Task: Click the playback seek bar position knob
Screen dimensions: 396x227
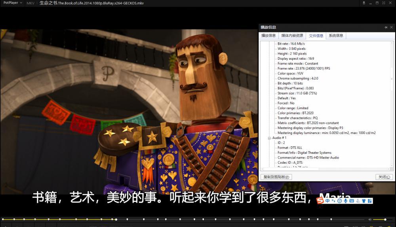Action: 116,220
